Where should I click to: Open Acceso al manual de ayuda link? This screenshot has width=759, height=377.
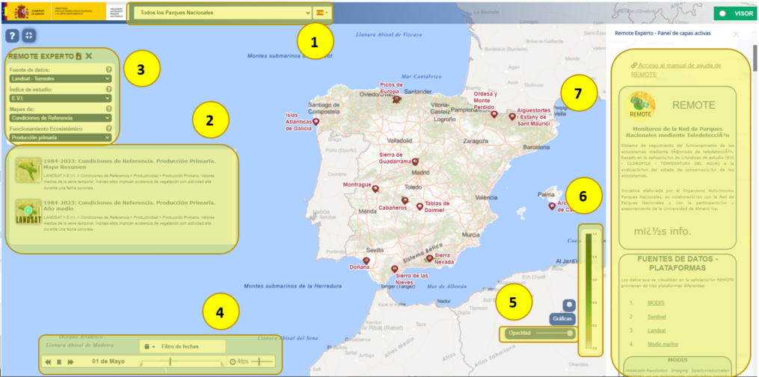click(x=676, y=69)
